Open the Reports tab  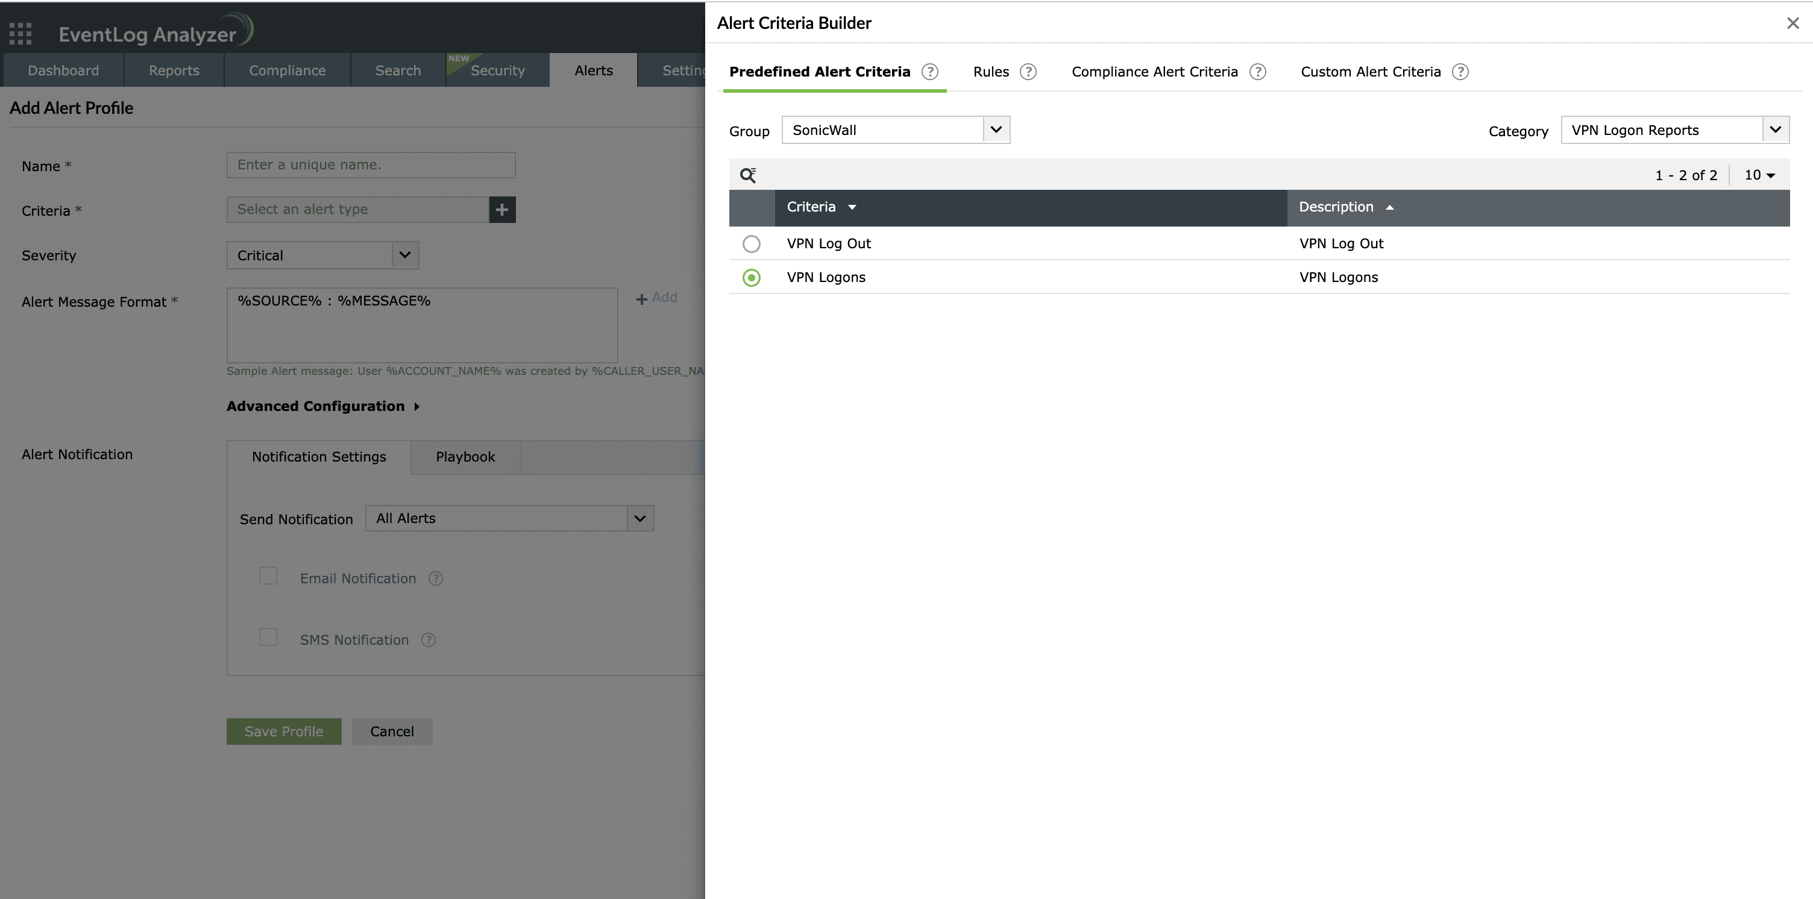click(x=174, y=70)
